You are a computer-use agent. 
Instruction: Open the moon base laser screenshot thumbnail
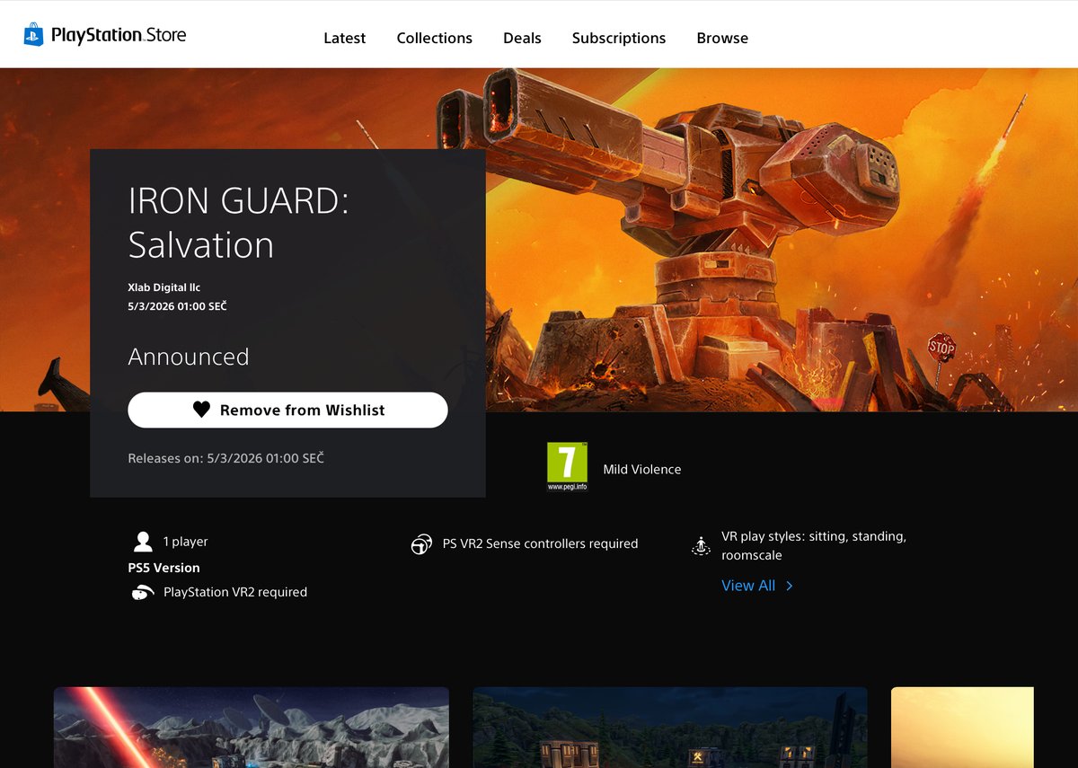pos(252,728)
